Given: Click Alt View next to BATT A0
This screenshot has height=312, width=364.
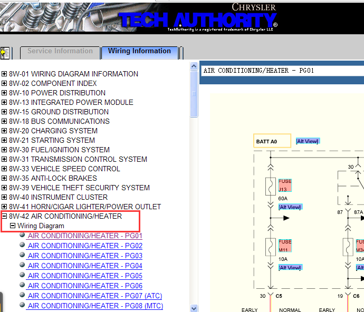Looking at the screenshot, I should point(308,141).
